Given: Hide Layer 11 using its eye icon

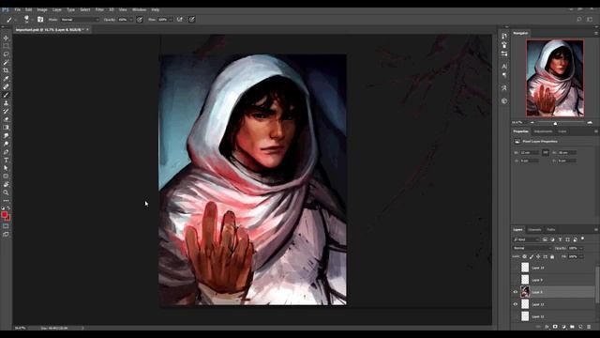Looking at the screenshot, I should point(516,304).
